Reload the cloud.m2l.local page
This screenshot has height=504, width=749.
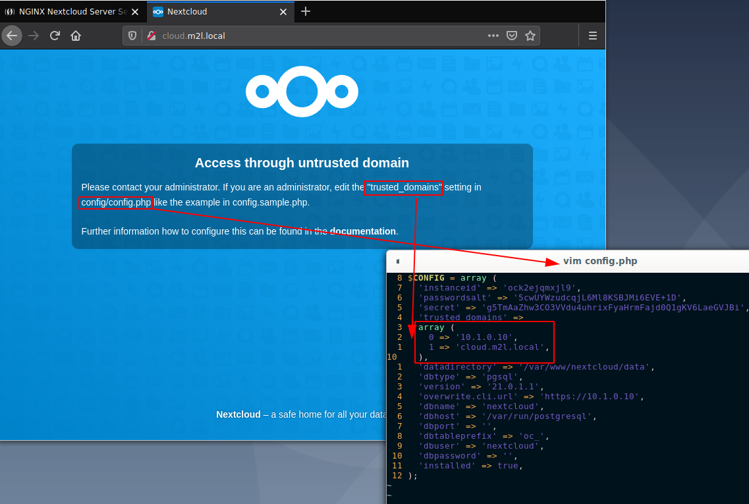55,36
